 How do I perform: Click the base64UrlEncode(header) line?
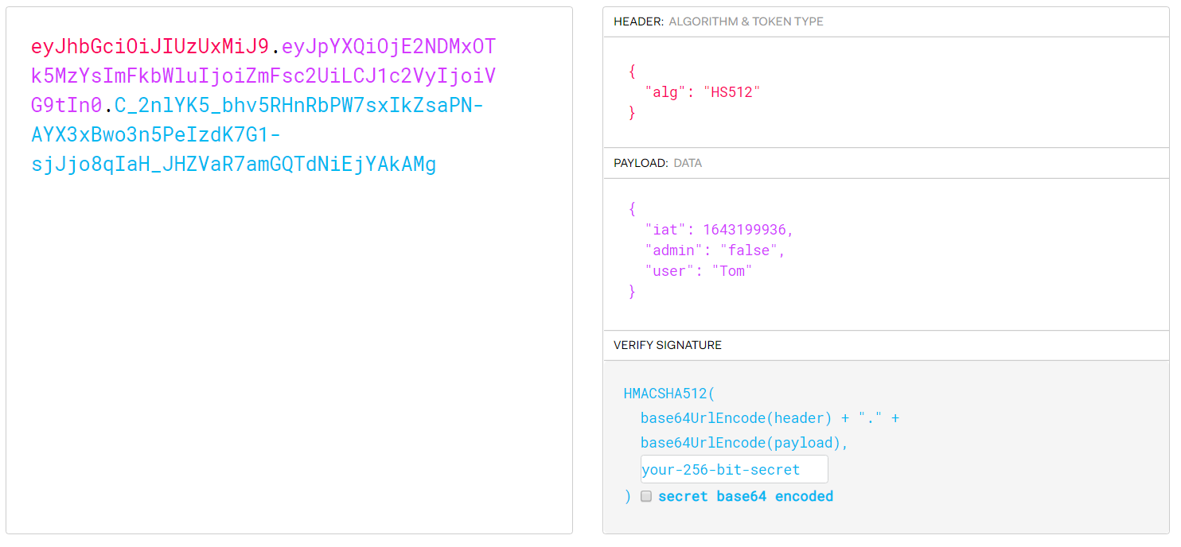(x=736, y=418)
